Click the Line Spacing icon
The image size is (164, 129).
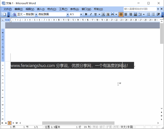pyautogui.click(x=140, y=14)
